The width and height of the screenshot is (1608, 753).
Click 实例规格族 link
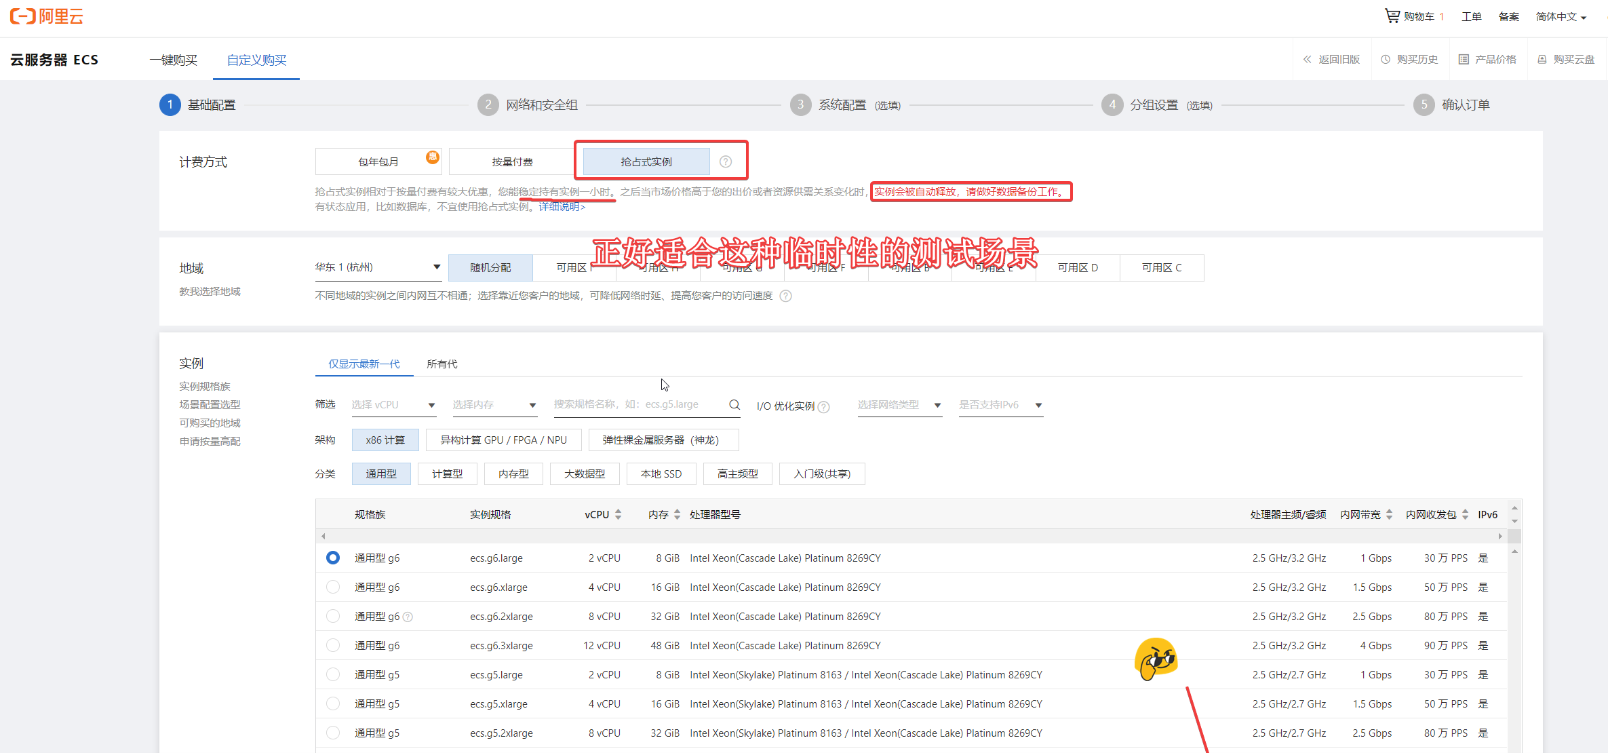(205, 387)
